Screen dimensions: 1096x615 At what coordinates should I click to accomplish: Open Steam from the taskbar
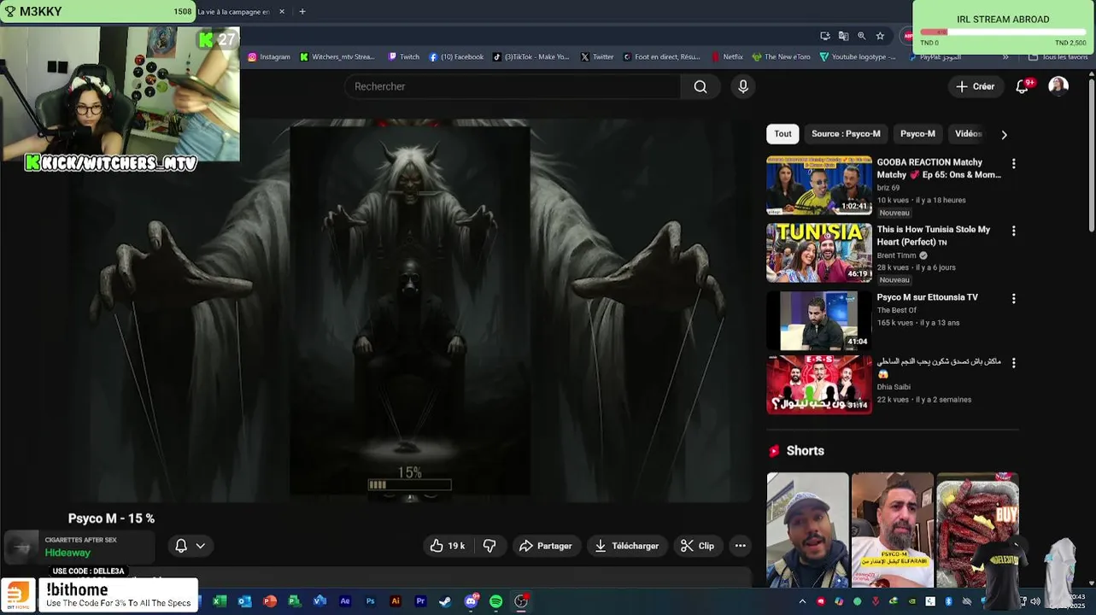[x=445, y=601]
